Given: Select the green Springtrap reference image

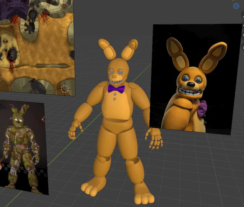Looking at the screenshot, I should tap(23, 147).
